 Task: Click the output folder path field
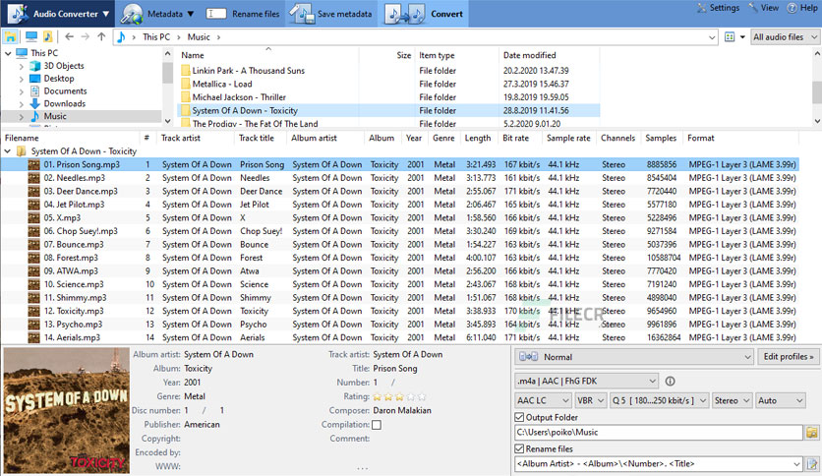[x=659, y=433]
